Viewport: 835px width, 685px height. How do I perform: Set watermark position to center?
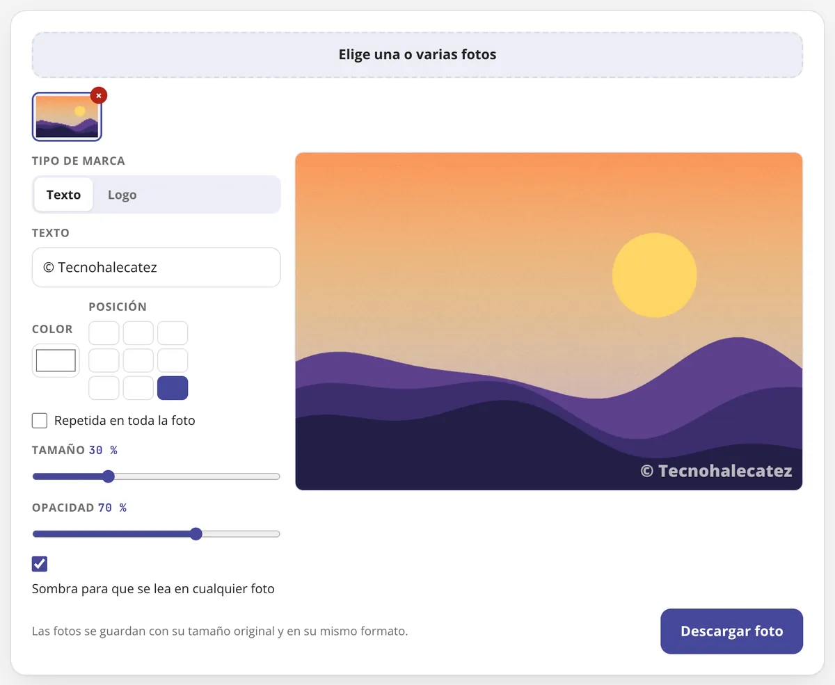tap(138, 360)
